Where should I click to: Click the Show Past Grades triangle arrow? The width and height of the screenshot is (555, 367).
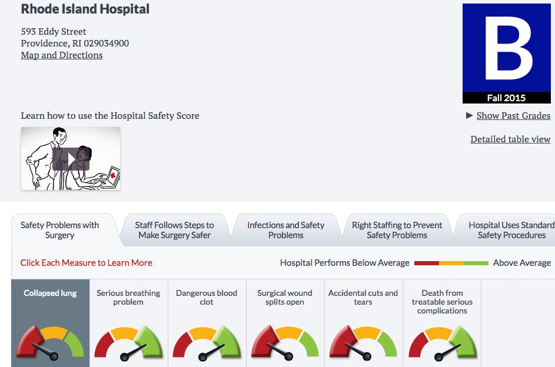tap(469, 115)
